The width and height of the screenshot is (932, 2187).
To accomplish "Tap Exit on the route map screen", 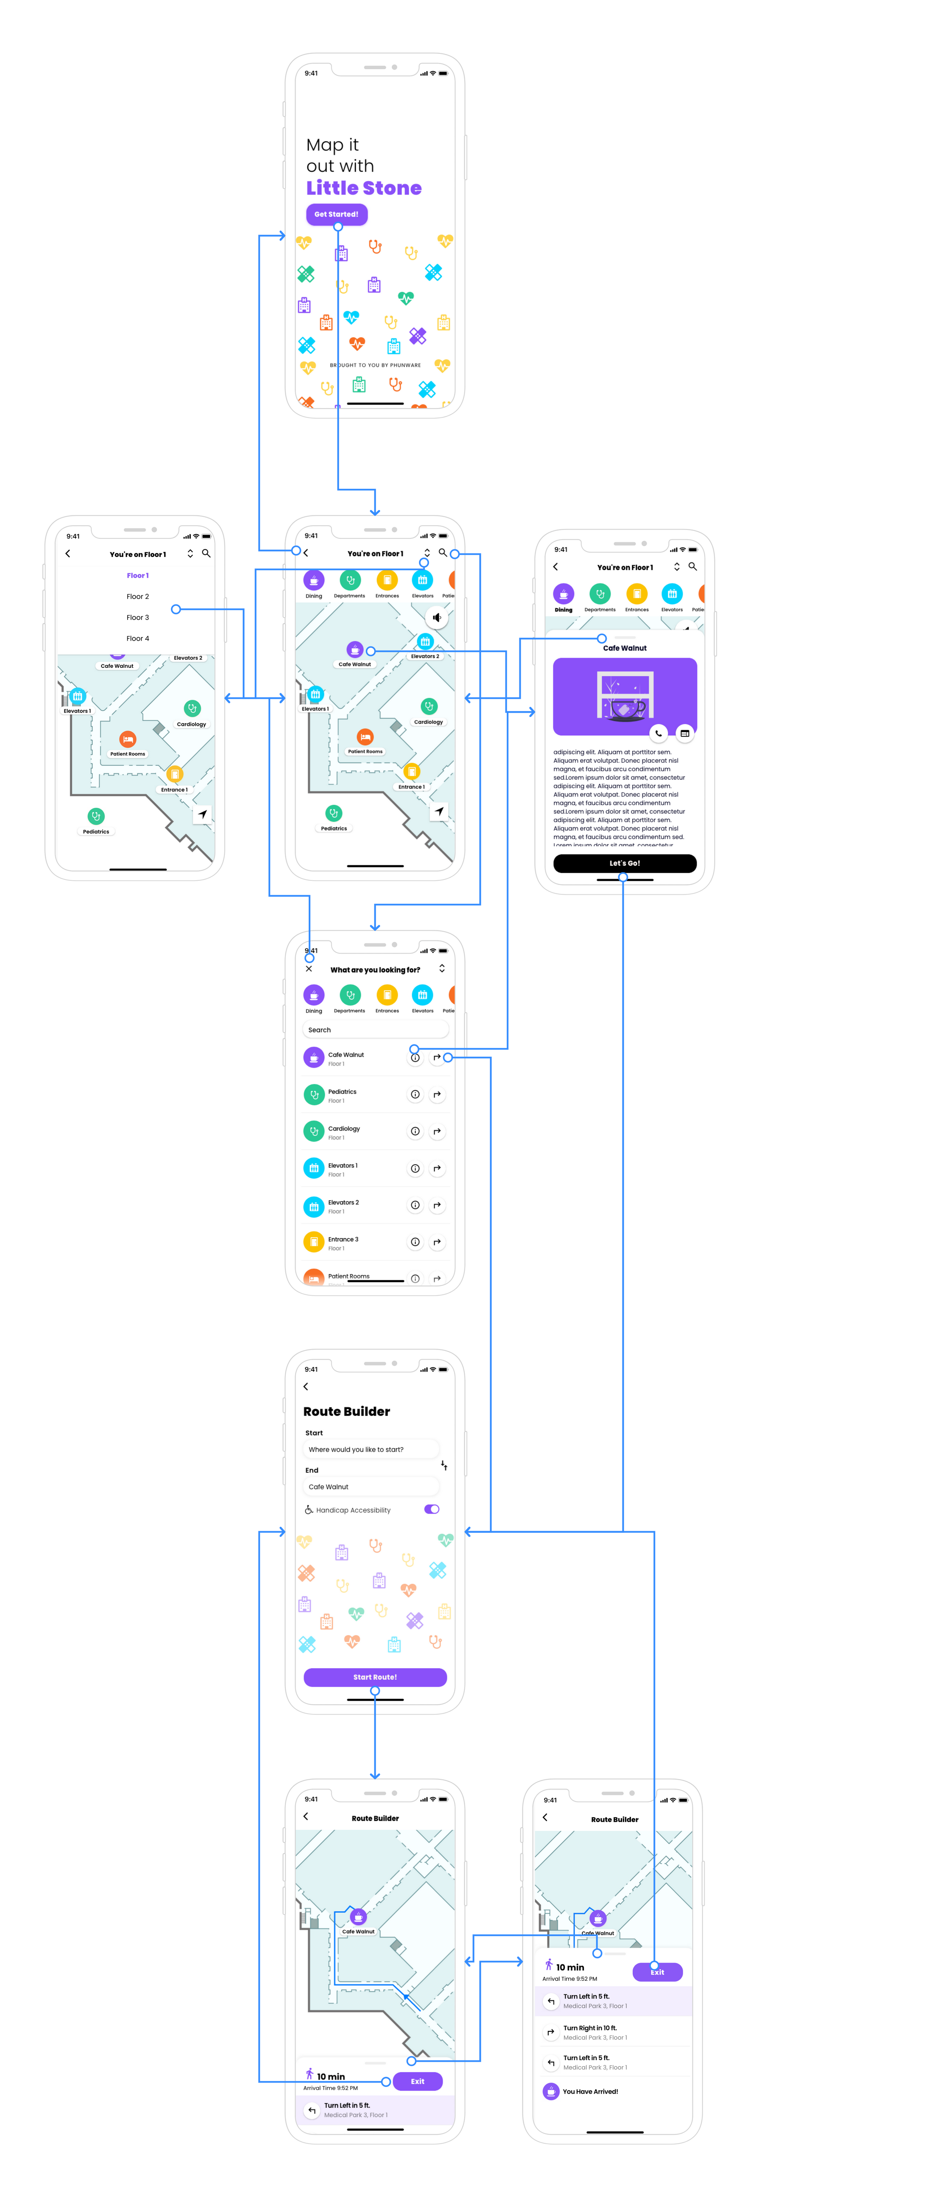I will (418, 2081).
